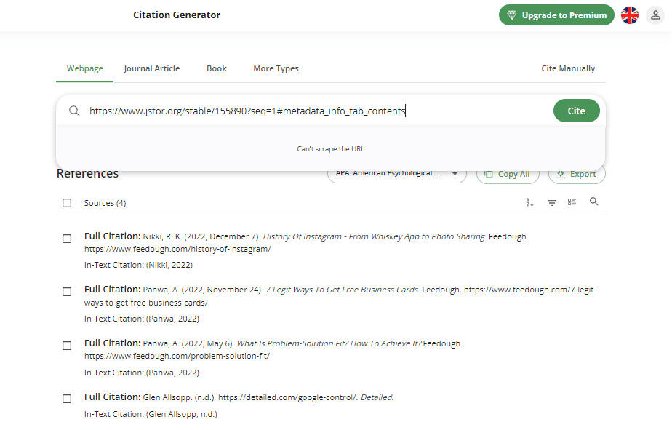The height and width of the screenshot is (430, 672).
Task: Check the Sources (4) select-all checkbox
Action: pyautogui.click(x=67, y=203)
